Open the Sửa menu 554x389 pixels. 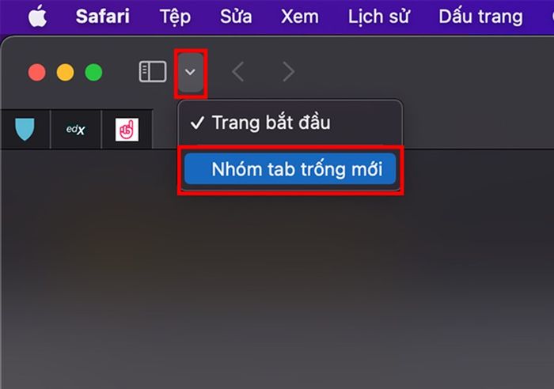pos(236,17)
